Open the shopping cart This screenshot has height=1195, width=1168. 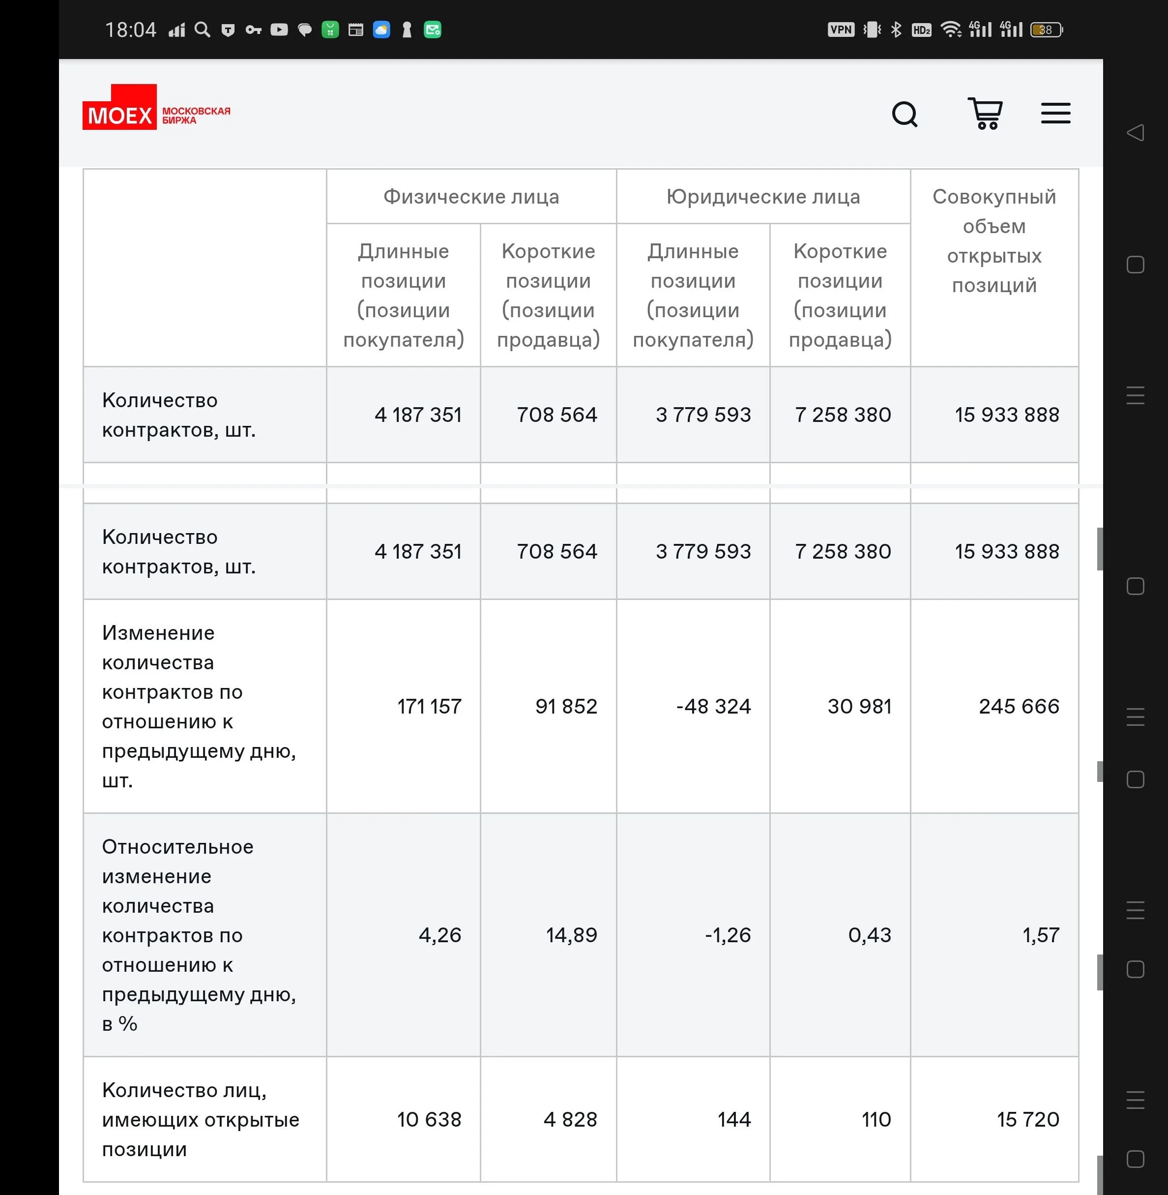coord(985,114)
